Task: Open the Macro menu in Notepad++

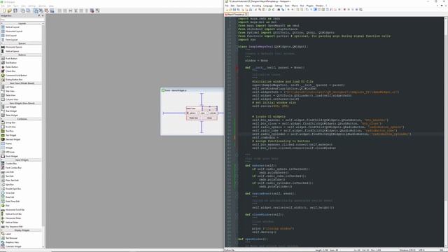Action: 295,6
